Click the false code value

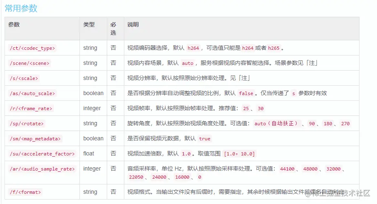click(246, 93)
